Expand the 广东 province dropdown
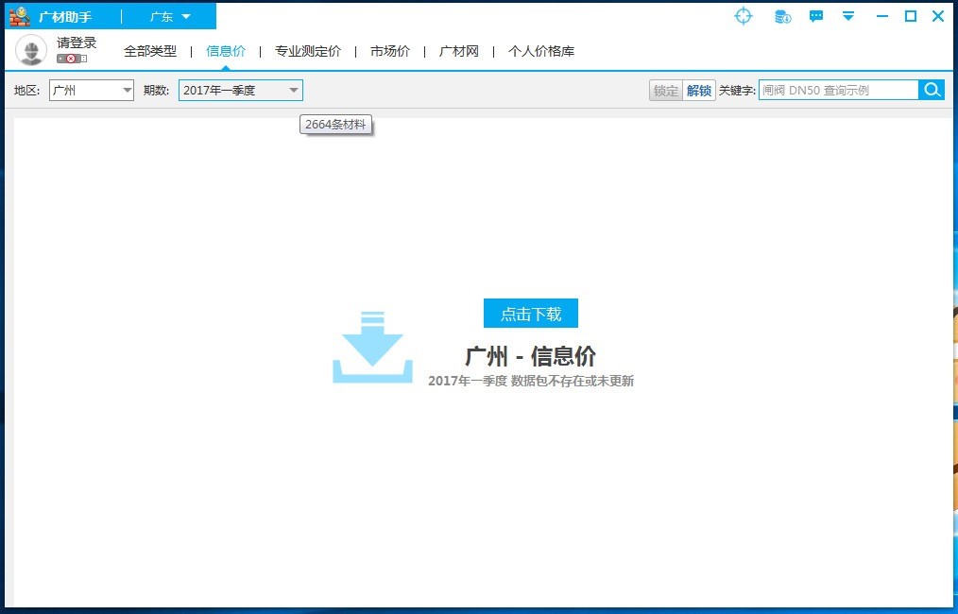Viewport: 958px width, 614px height. coord(170,17)
